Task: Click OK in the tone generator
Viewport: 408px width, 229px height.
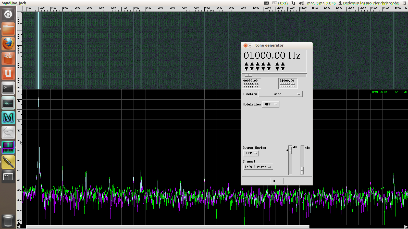Action: [x=277, y=181]
